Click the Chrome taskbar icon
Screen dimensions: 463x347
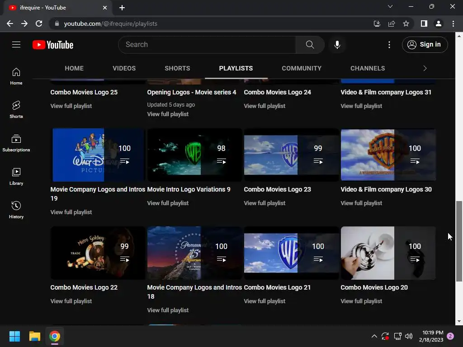tap(55, 336)
